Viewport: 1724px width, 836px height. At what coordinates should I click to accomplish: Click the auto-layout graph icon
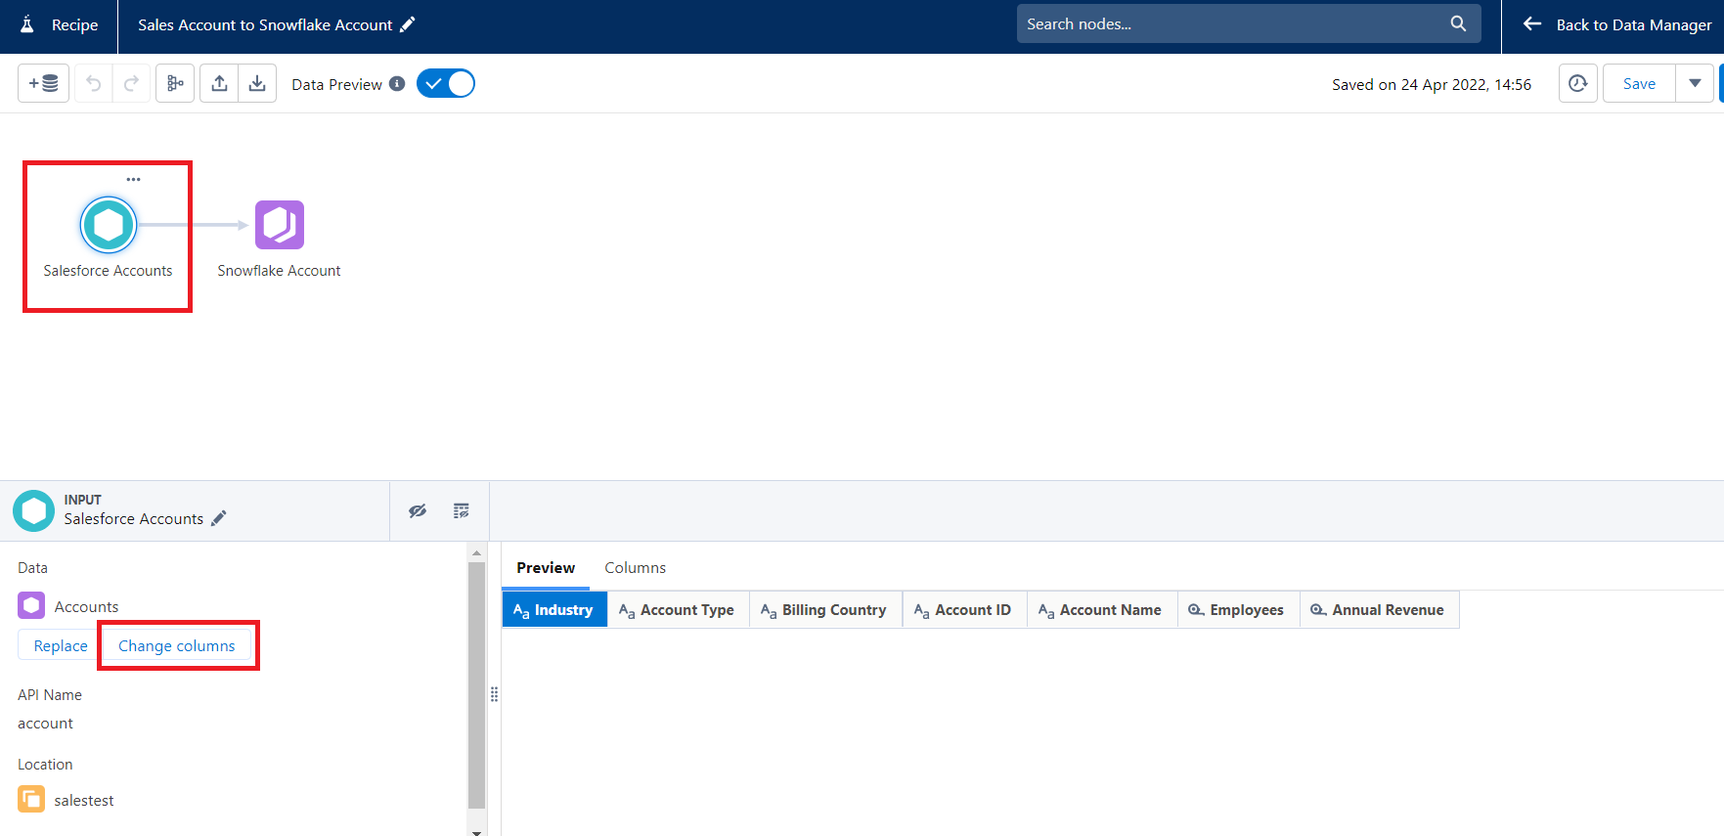175,84
